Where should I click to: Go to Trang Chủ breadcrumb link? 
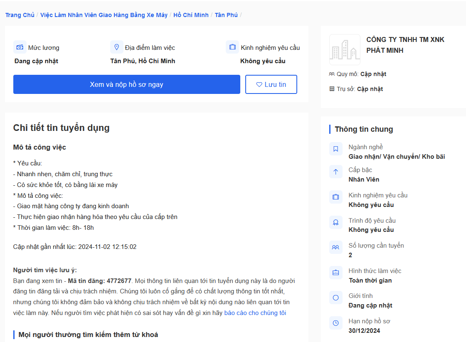tap(20, 15)
